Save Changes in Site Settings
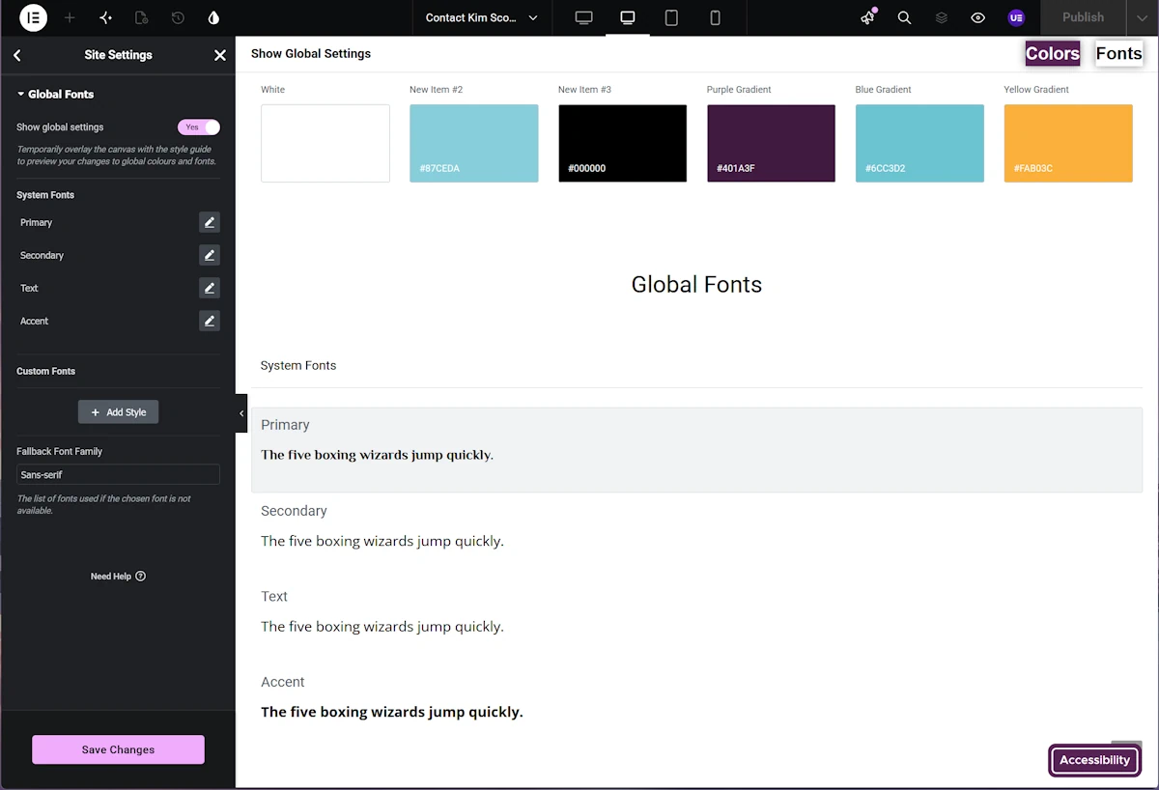 118,749
